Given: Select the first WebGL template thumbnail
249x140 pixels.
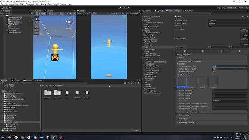Looking at the screenshot, I should pyautogui.click(x=182, y=81).
